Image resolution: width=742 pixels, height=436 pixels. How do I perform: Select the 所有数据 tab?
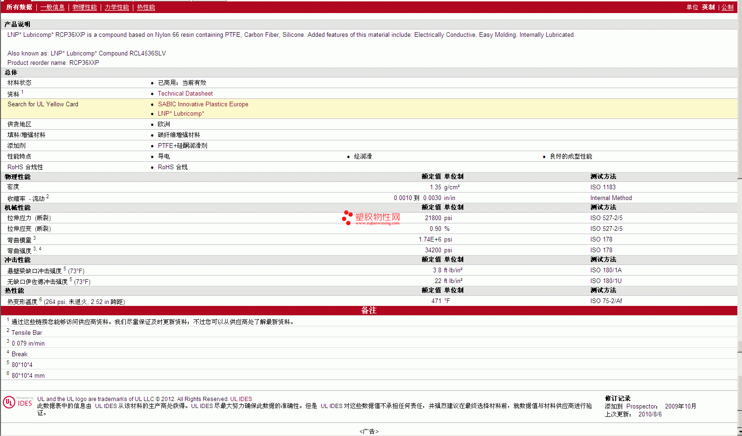19,7
